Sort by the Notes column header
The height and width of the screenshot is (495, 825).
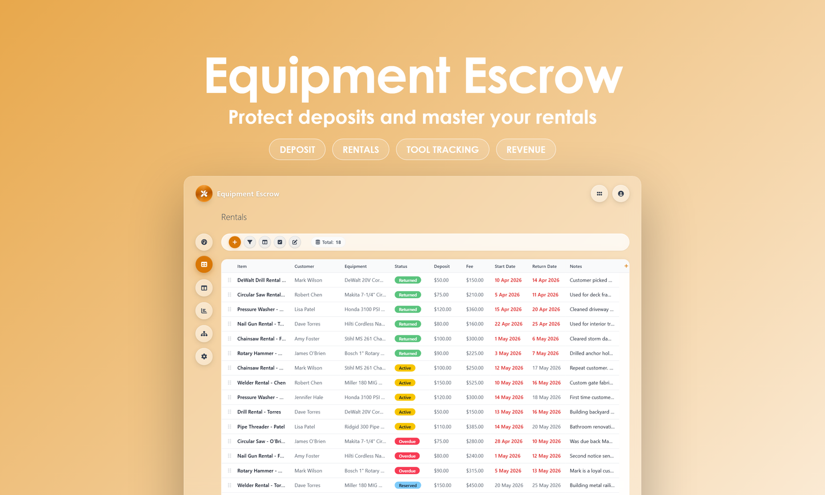click(x=576, y=266)
